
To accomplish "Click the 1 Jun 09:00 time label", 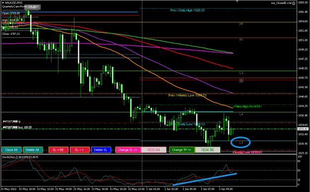I will click(x=226, y=189).
